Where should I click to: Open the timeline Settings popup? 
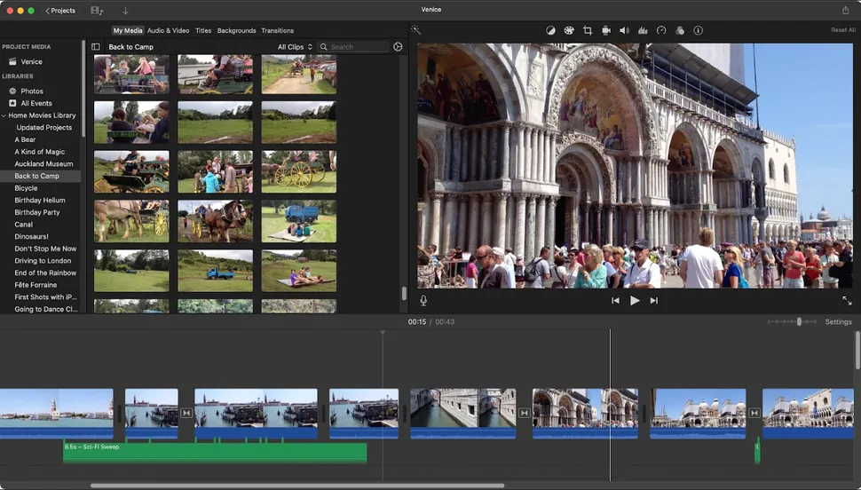[x=838, y=322]
